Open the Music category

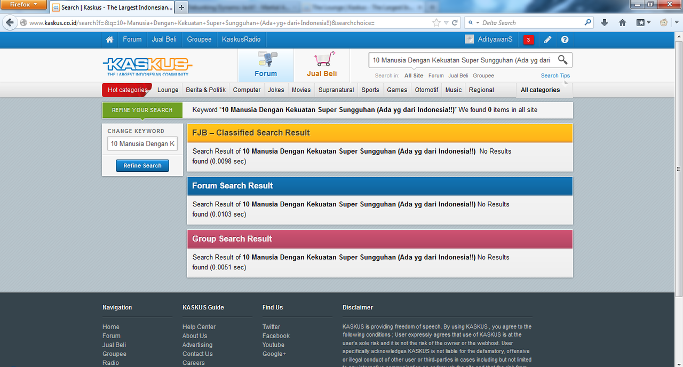click(454, 90)
